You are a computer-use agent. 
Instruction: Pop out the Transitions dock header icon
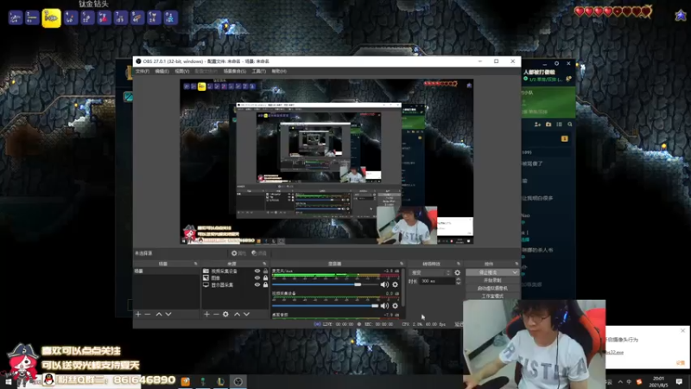pos(459,264)
